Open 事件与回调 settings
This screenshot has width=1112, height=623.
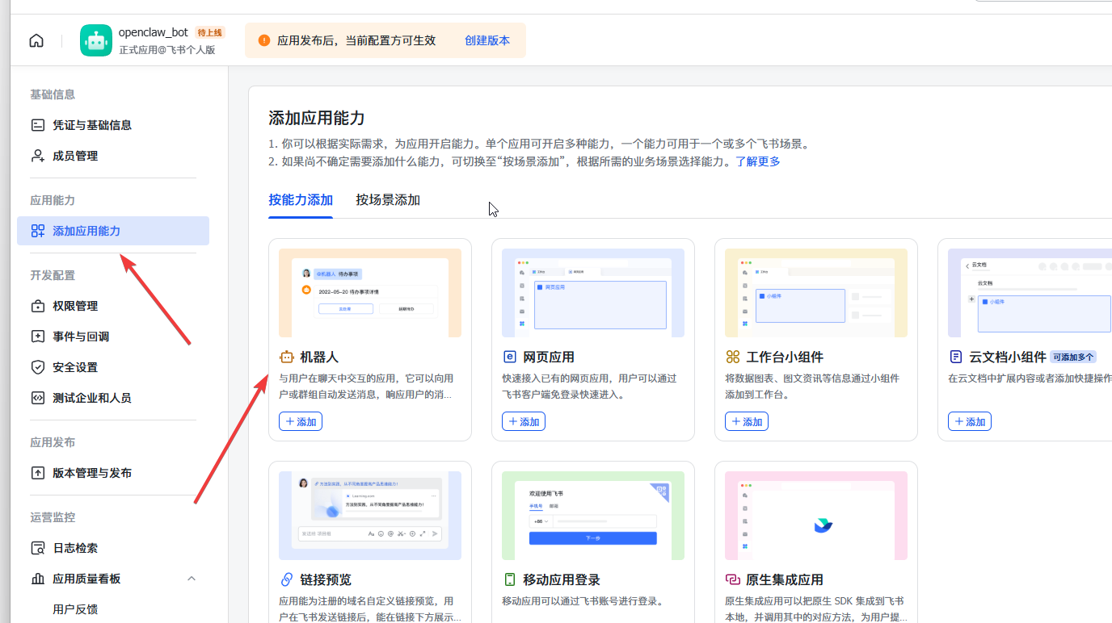(x=80, y=337)
